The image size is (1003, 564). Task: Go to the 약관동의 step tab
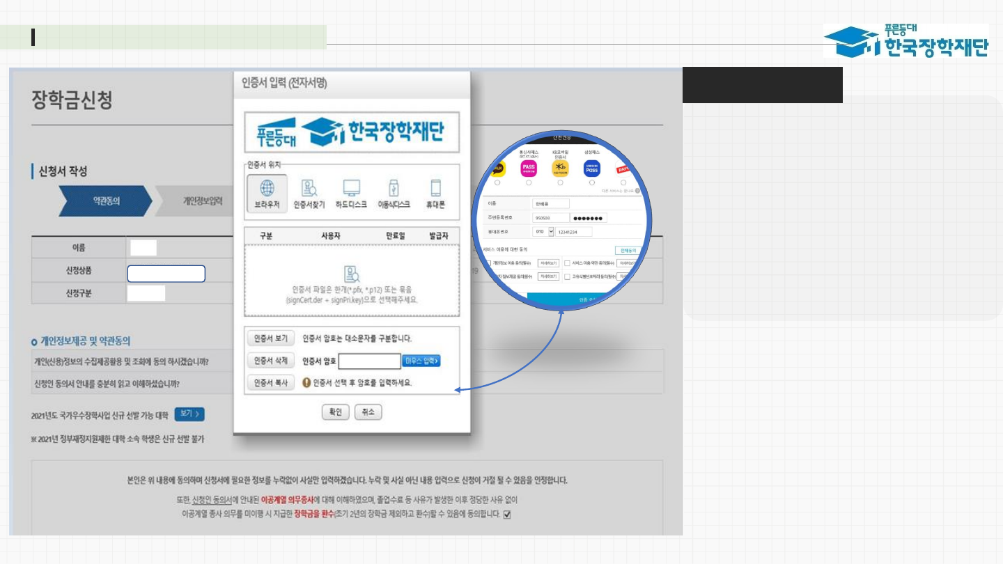click(105, 201)
